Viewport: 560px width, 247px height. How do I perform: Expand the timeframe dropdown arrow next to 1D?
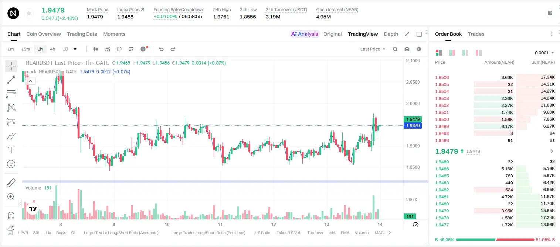pyautogui.click(x=75, y=49)
